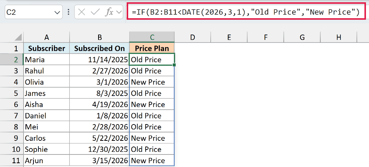The width and height of the screenshot is (369, 167).
Task: Select row 5 header
Action: pos(12,93)
